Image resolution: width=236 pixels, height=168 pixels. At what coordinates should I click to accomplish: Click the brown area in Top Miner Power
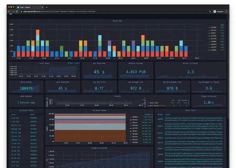90,136
